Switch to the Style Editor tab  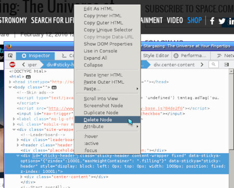156,56
